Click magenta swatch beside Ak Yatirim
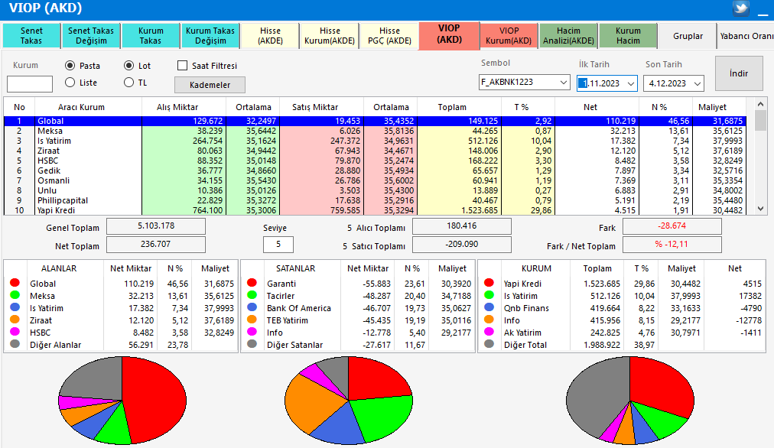The image size is (774, 448). click(489, 332)
